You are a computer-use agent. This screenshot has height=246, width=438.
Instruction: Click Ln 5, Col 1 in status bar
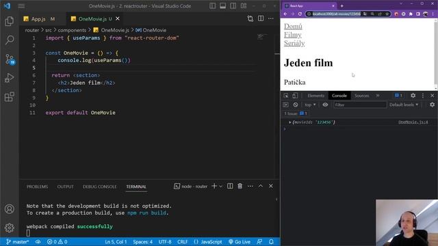tap(116, 242)
